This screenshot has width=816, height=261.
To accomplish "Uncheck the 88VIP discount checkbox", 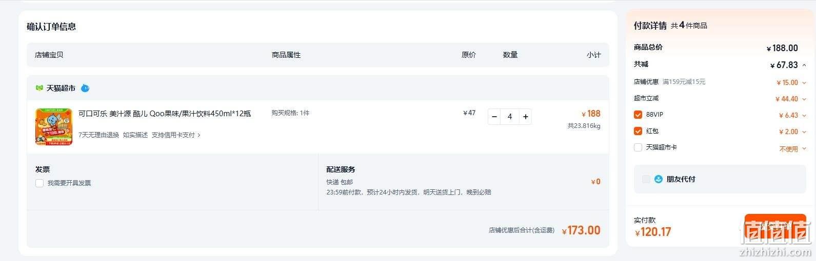I will click(x=638, y=115).
